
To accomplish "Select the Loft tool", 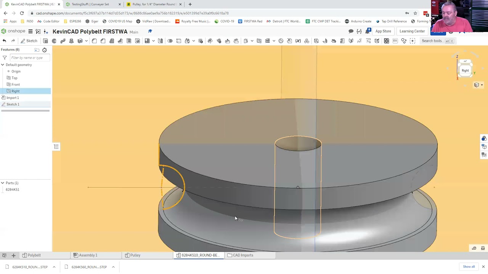I will pos(71,41).
